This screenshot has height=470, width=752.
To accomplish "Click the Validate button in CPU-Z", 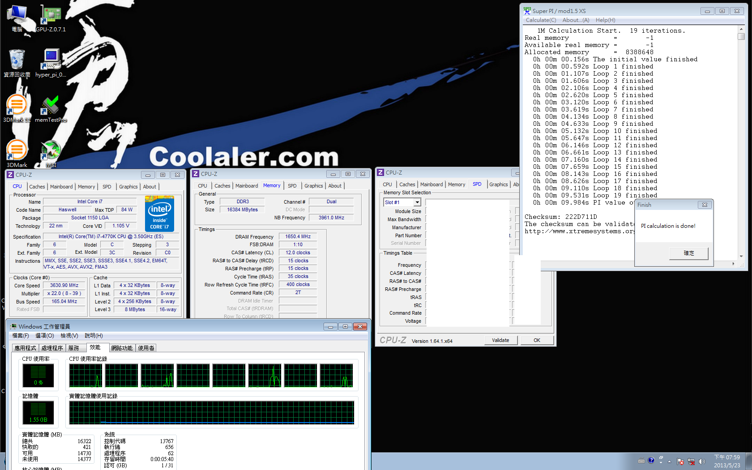I will tap(500, 340).
